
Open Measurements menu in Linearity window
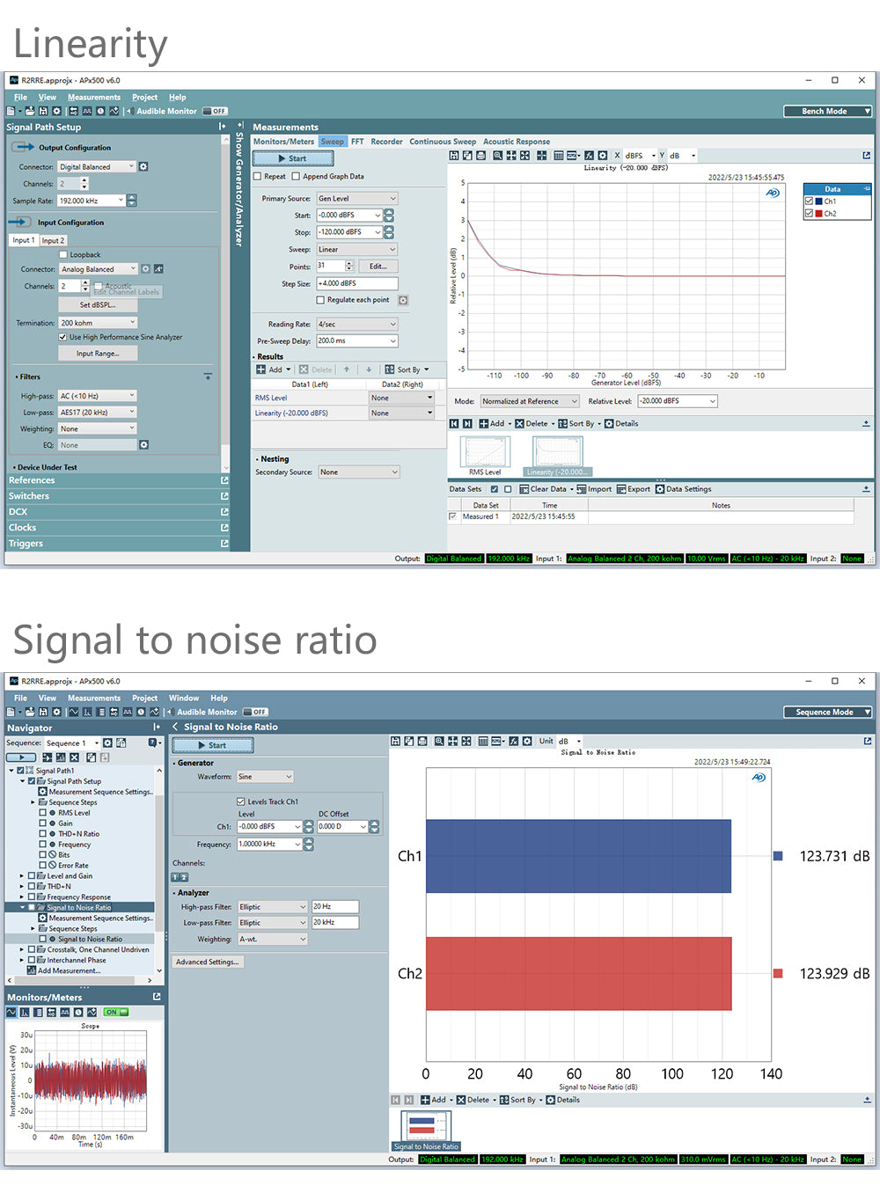94,98
